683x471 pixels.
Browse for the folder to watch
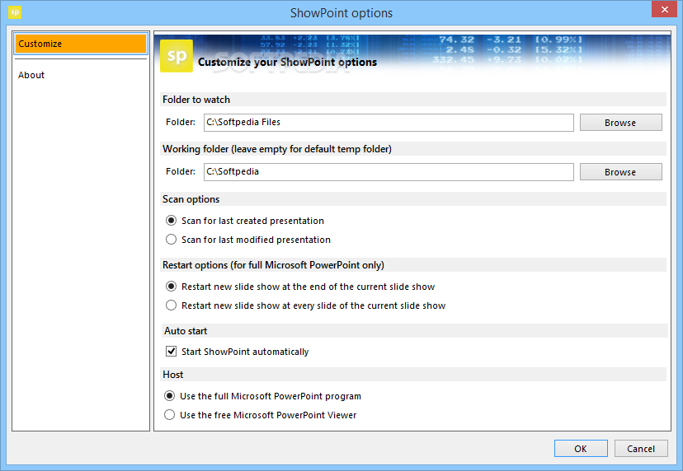pyautogui.click(x=620, y=123)
